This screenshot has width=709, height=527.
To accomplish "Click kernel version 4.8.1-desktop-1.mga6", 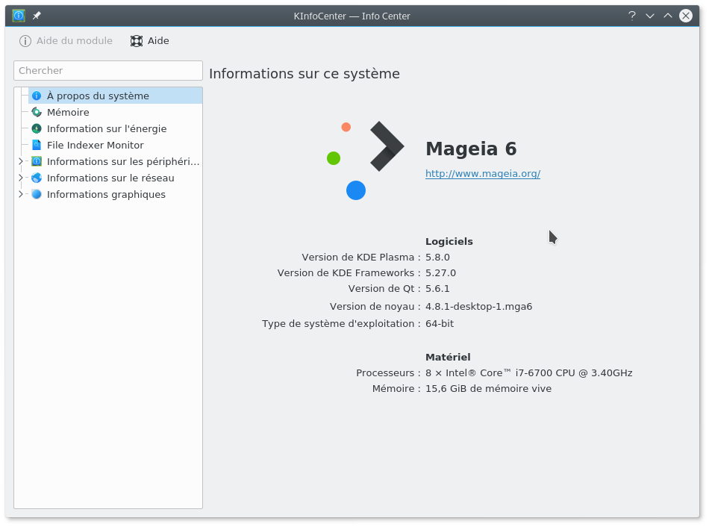I will 479,307.
